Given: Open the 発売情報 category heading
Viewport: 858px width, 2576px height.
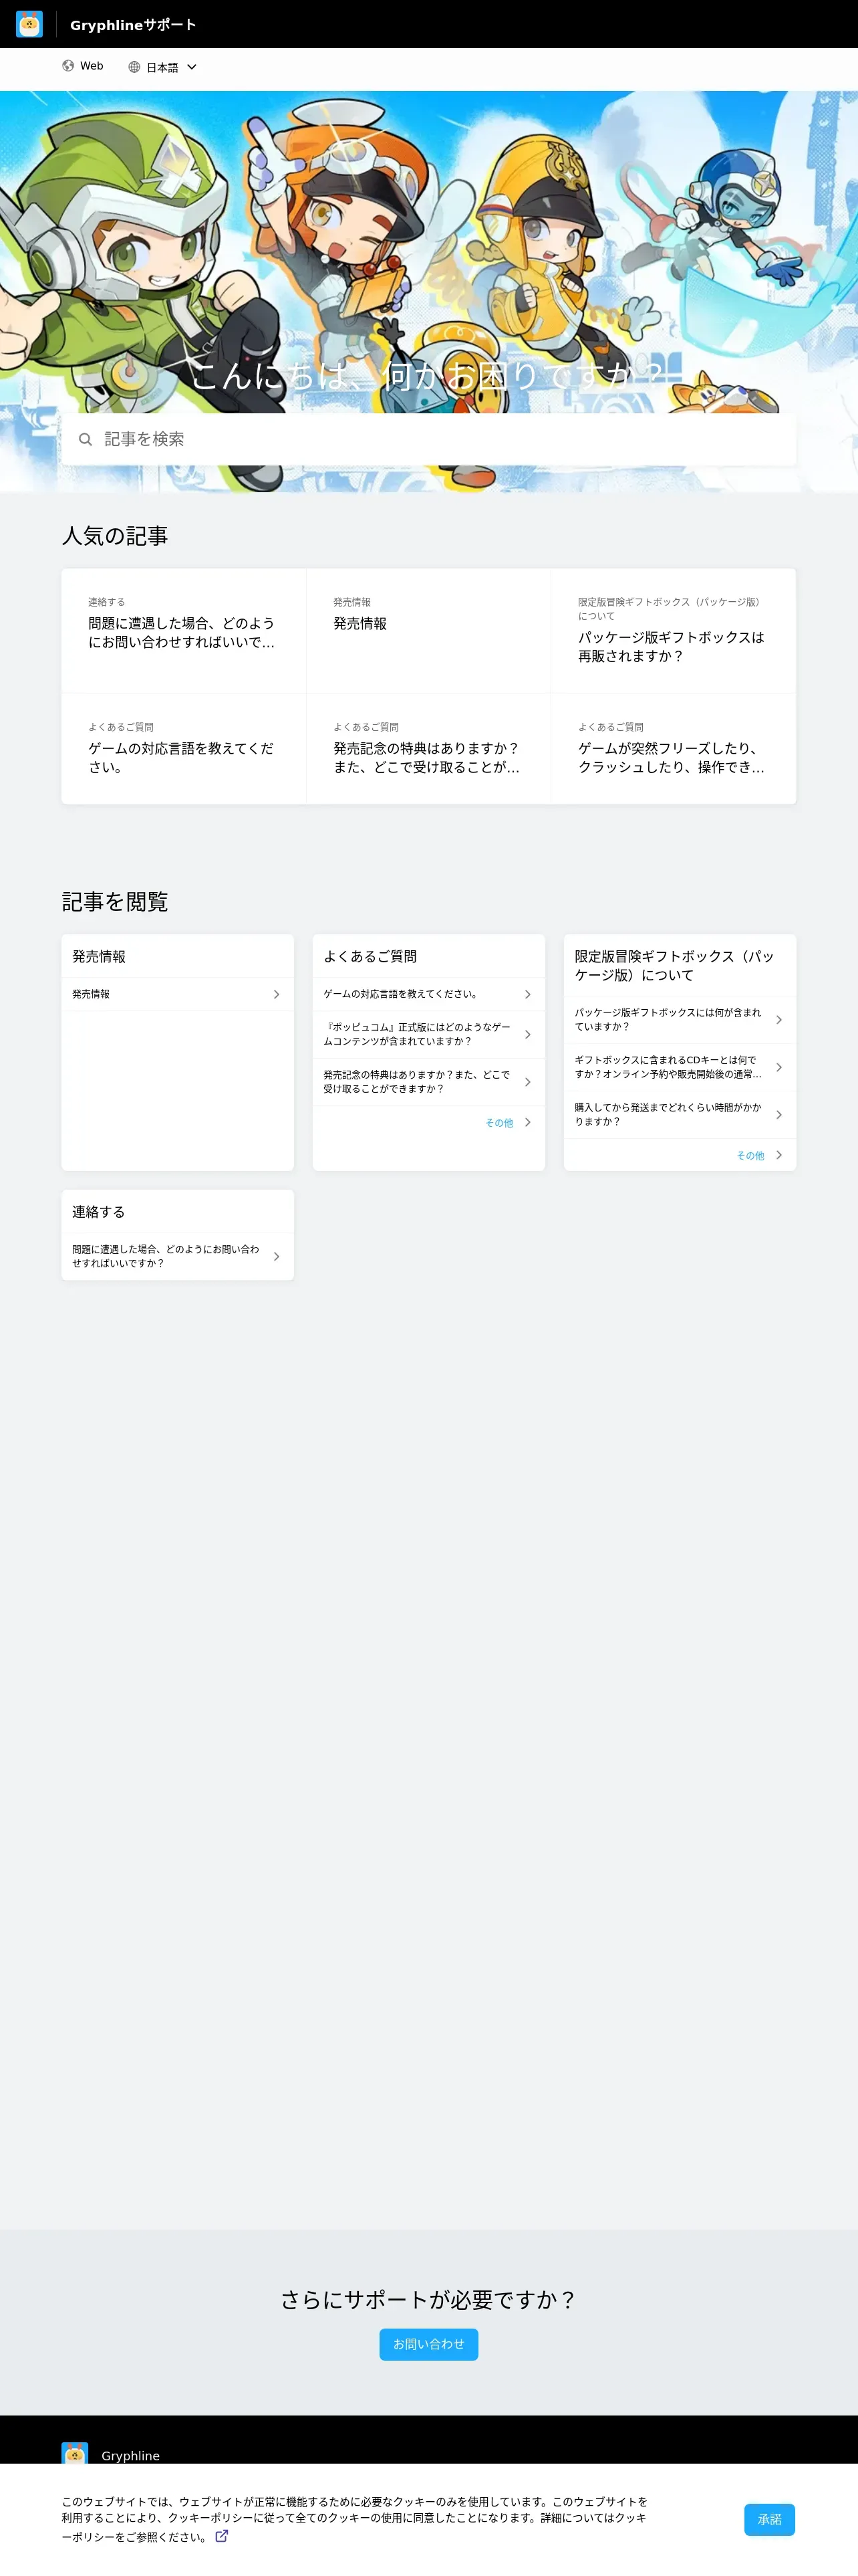Looking at the screenshot, I should [99, 956].
